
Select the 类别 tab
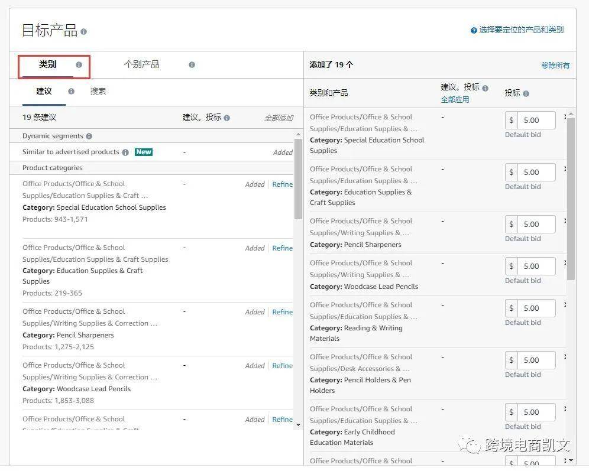click(x=48, y=64)
